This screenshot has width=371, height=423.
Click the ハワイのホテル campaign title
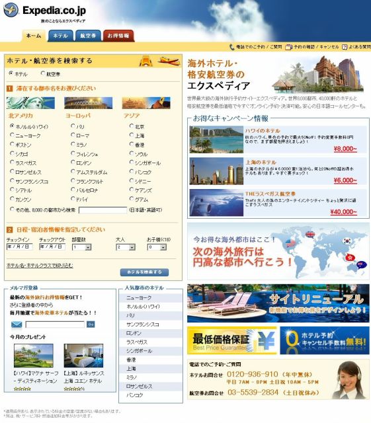click(x=263, y=131)
